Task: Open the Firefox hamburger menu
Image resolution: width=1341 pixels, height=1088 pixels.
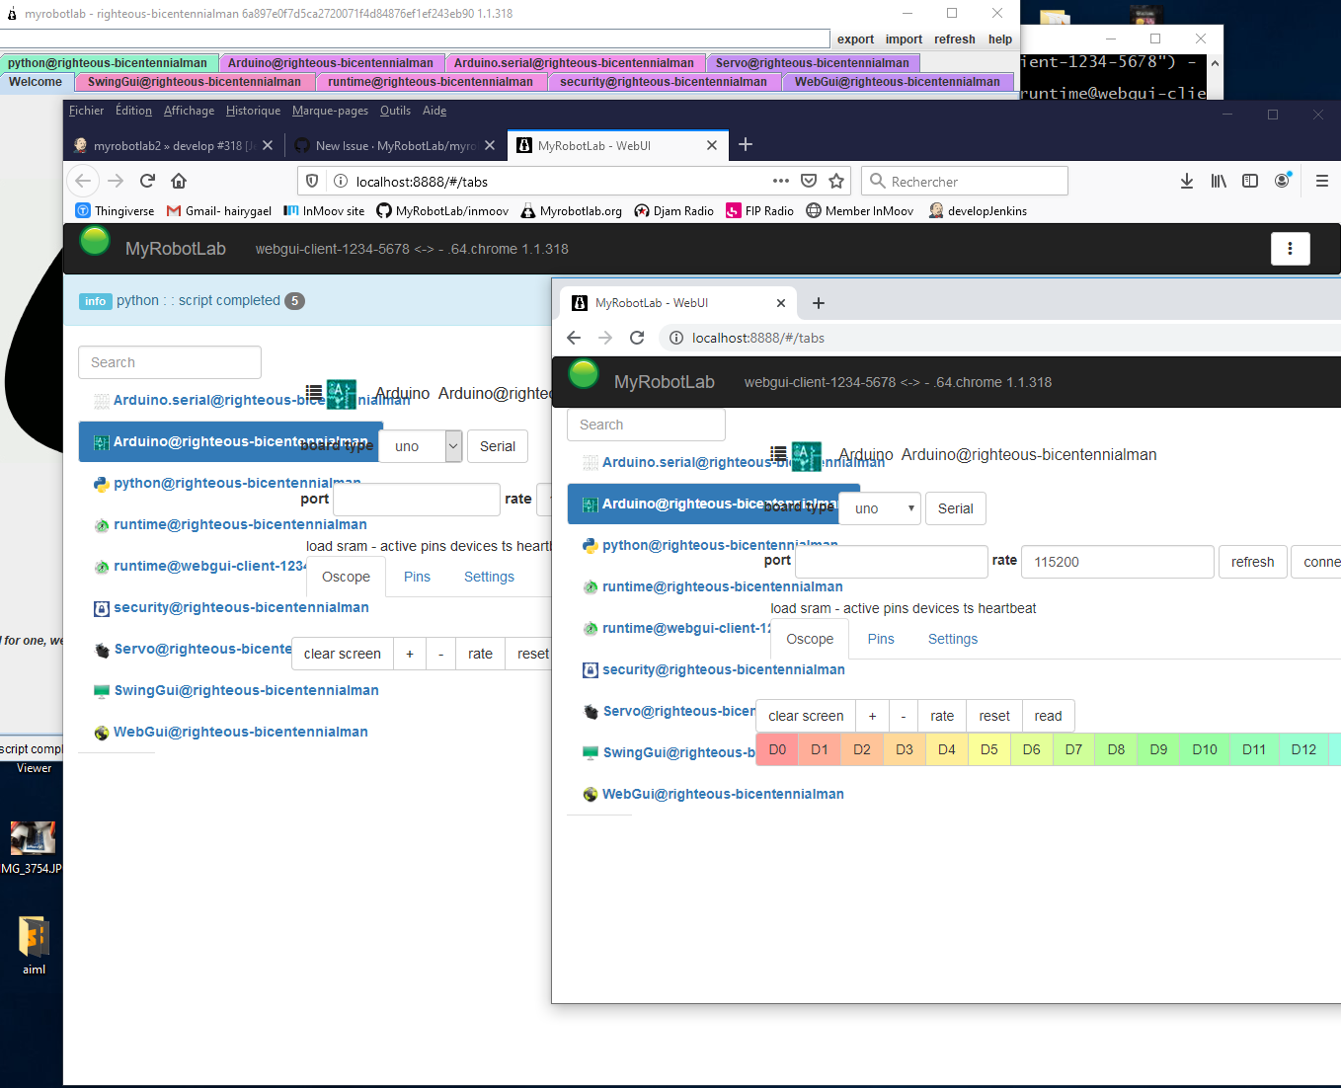Action: 1322,181
